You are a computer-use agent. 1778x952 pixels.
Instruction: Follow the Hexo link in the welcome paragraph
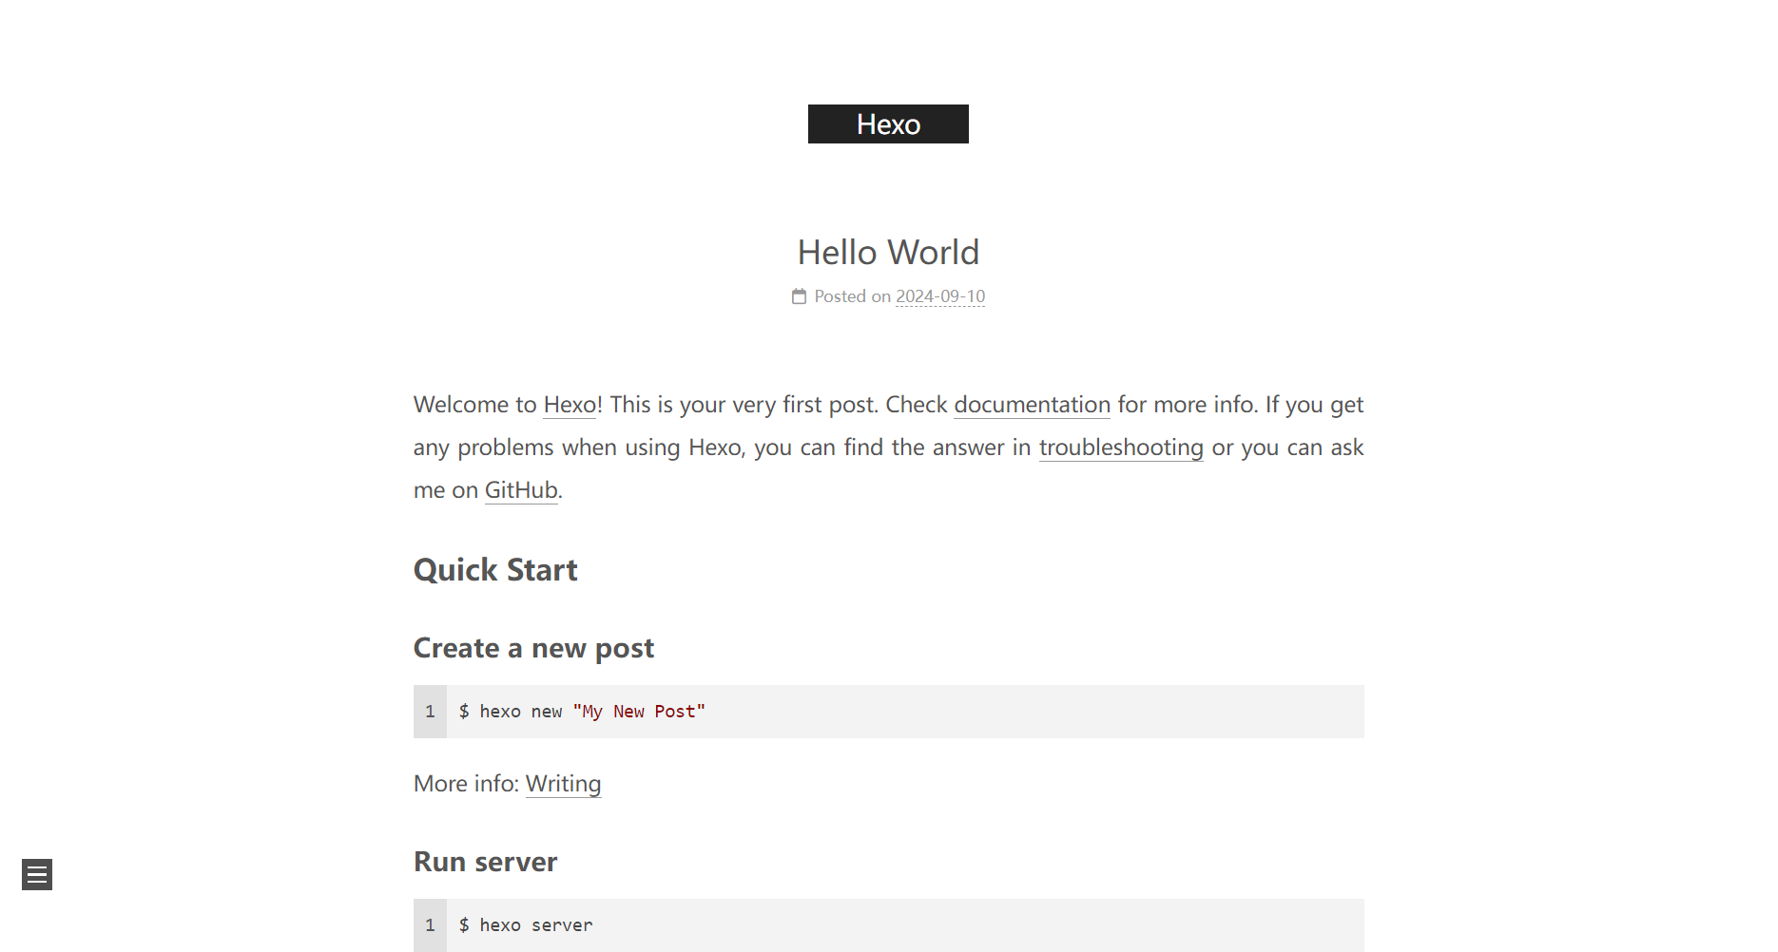pyautogui.click(x=570, y=405)
